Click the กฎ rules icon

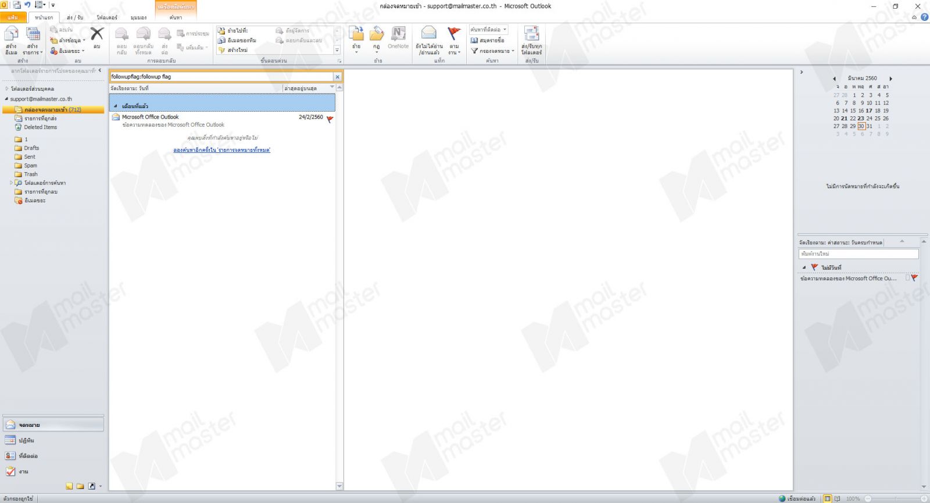tap(377, 40)
